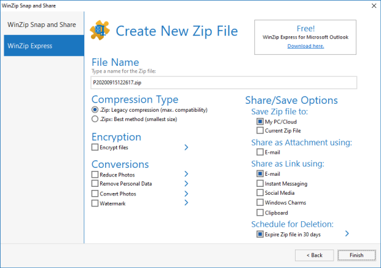The image size is (381, 268).
Task: Enable E-mail under Share as Attachment
Action: [260, 152]
